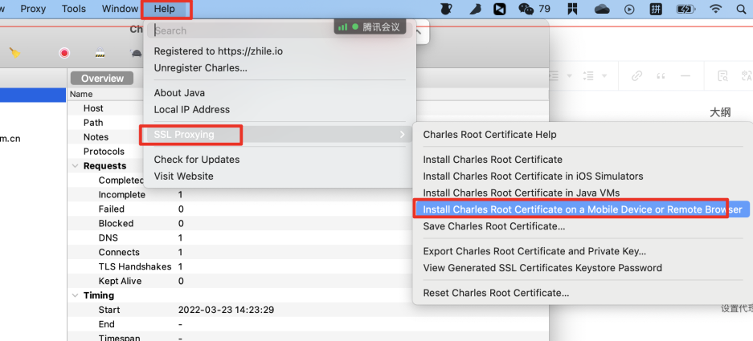
Task: Click the find-in-document icon in editor toolbar
Action: (x=722, y=75)
